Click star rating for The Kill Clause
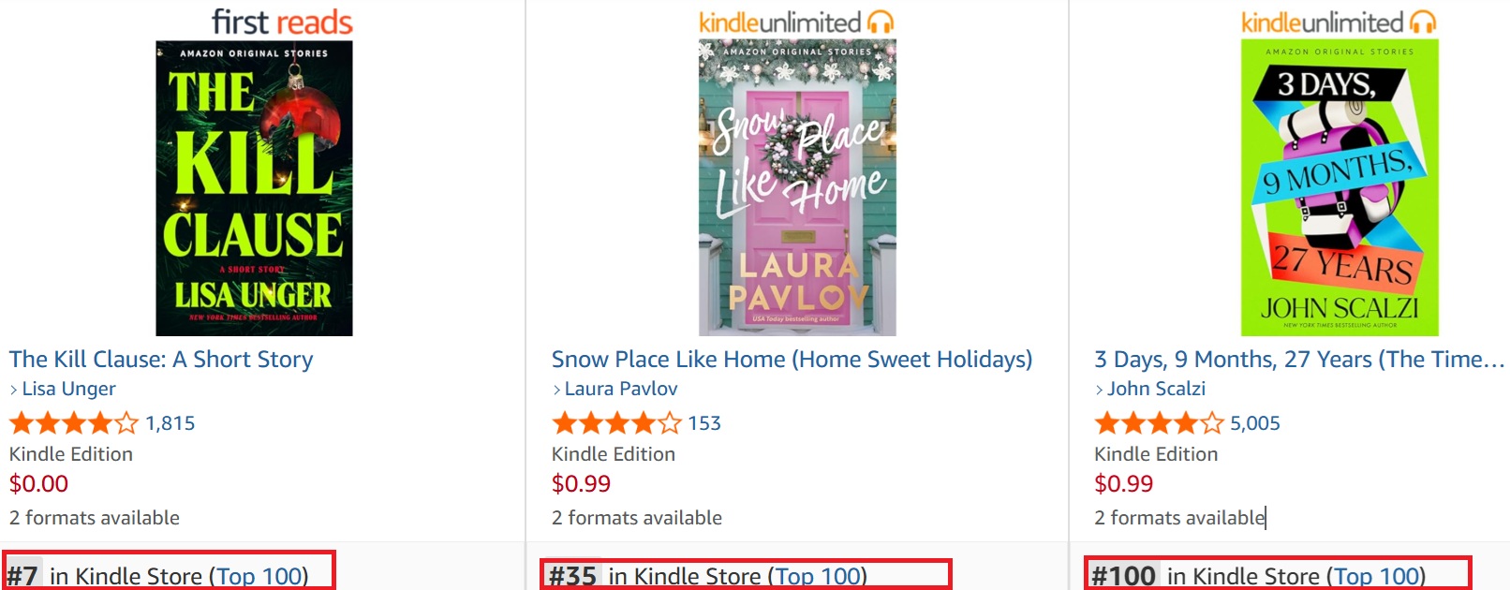The width and height of the screenshot is (1510, 590). (x=73, y=423)
